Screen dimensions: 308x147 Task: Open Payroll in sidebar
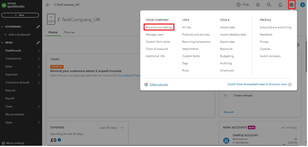click(10, 99)
